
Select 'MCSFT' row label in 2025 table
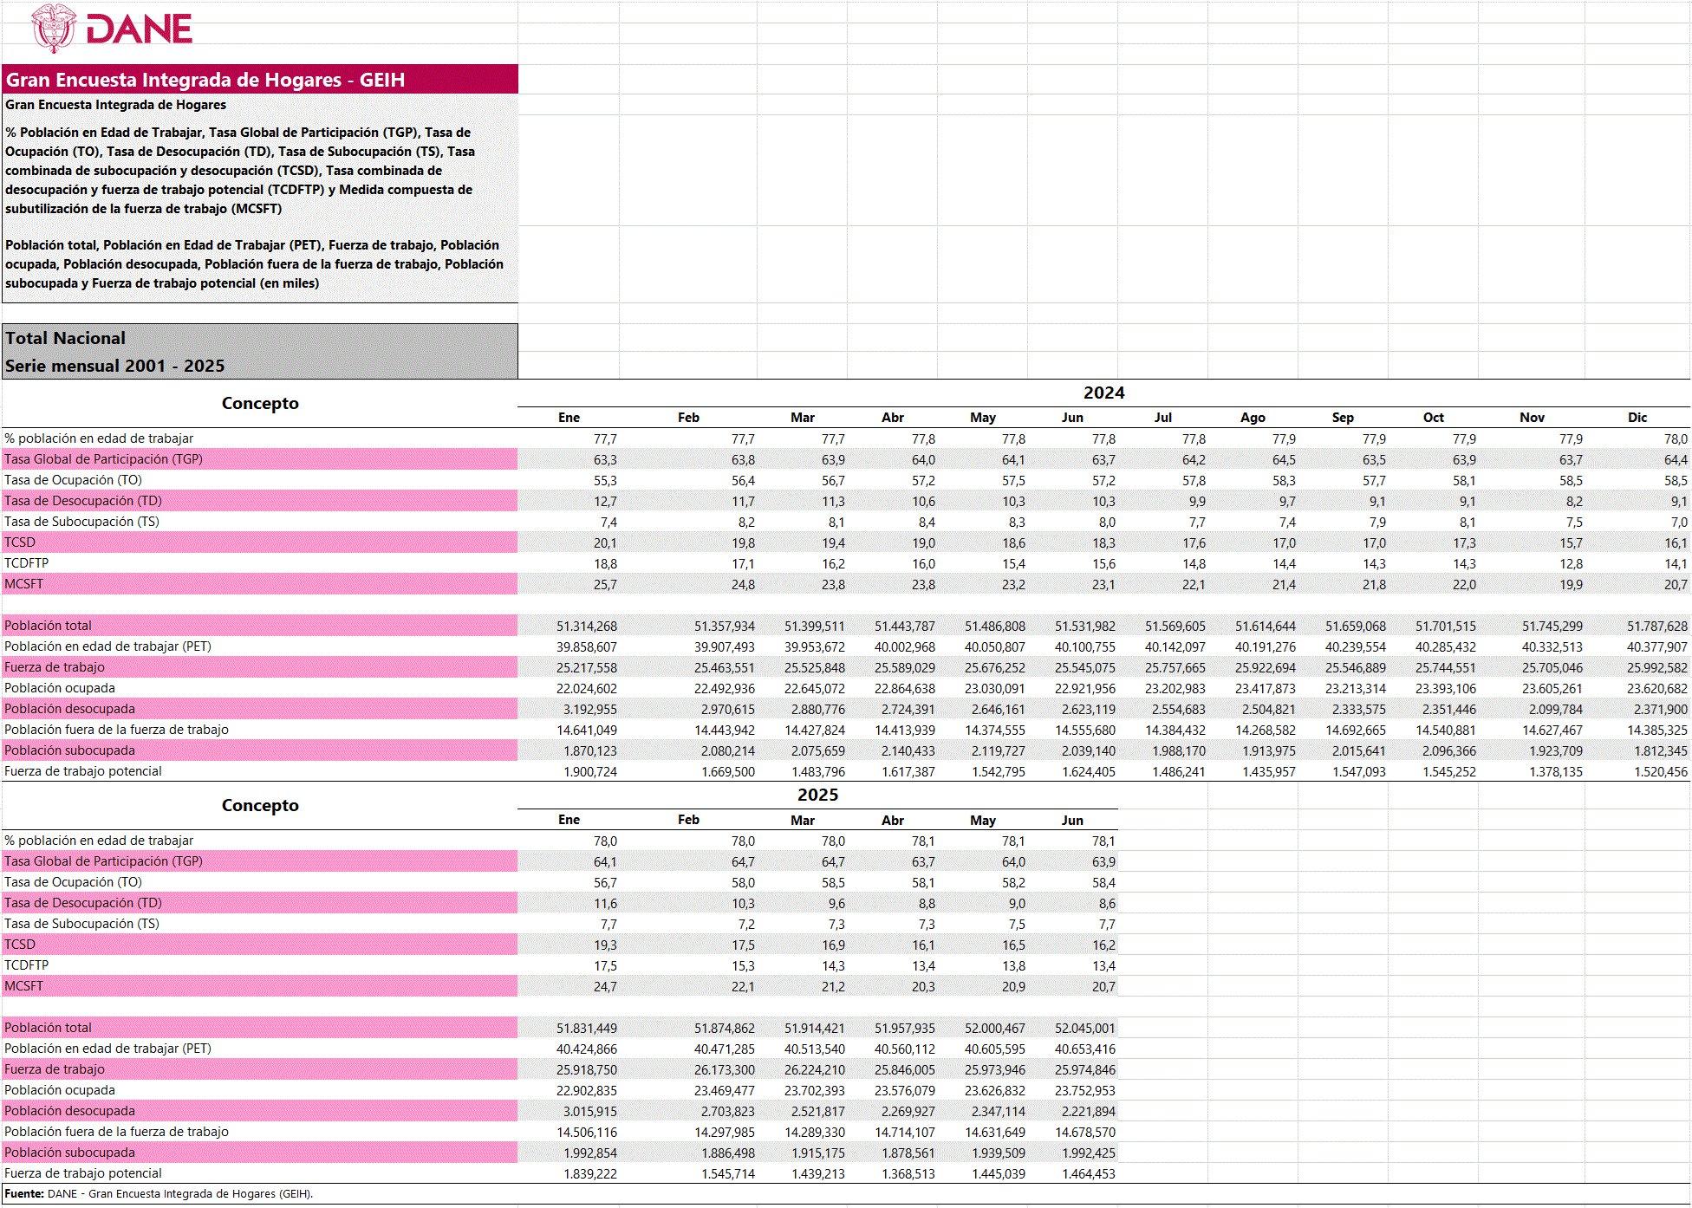(x=23, y=986)
